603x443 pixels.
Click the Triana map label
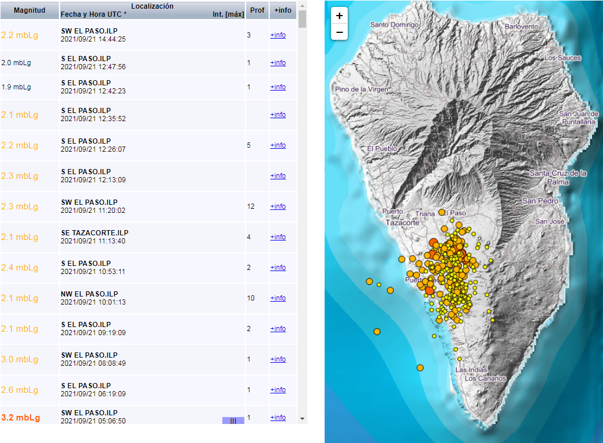click(425, 213)
